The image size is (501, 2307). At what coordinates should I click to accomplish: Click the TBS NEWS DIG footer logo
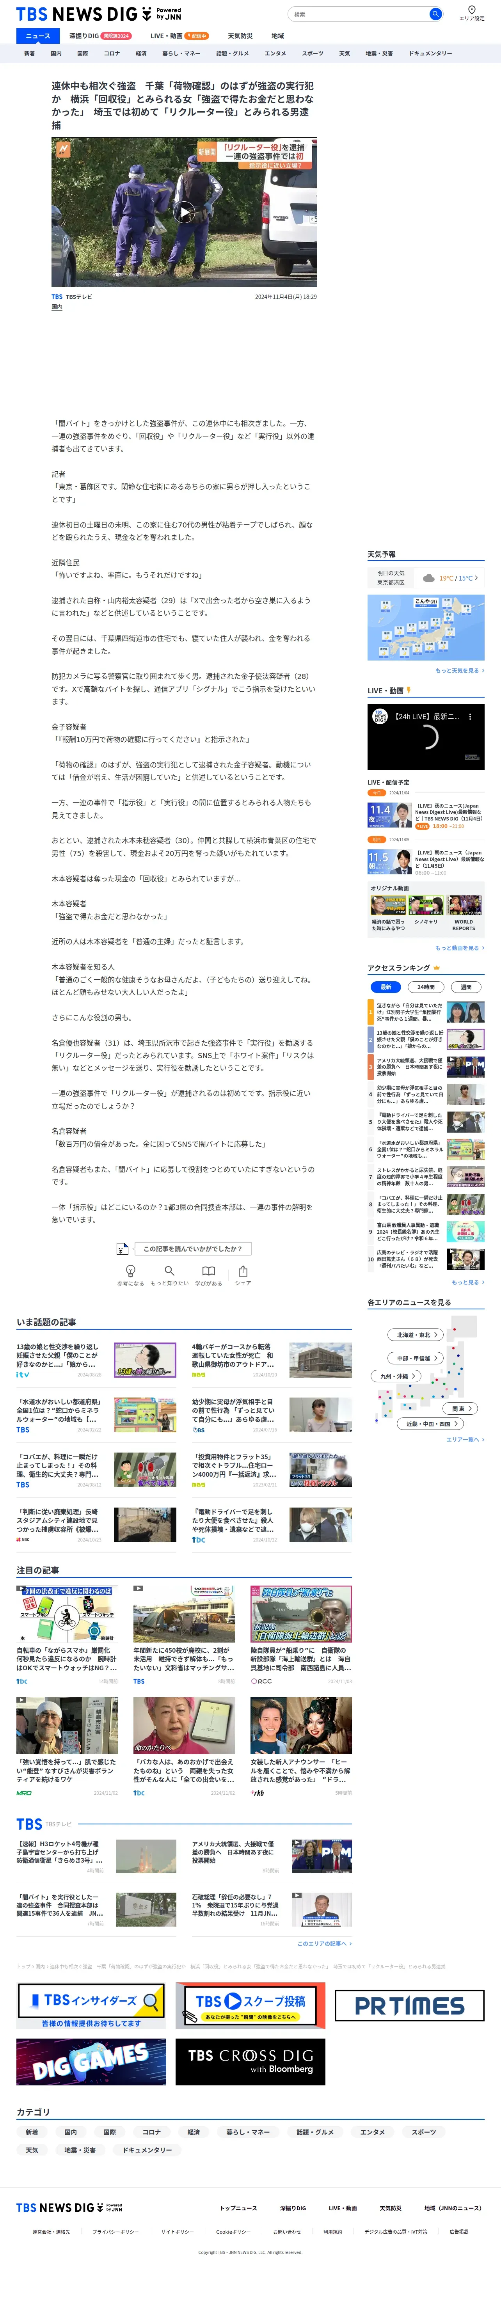tap(69, 2207)
